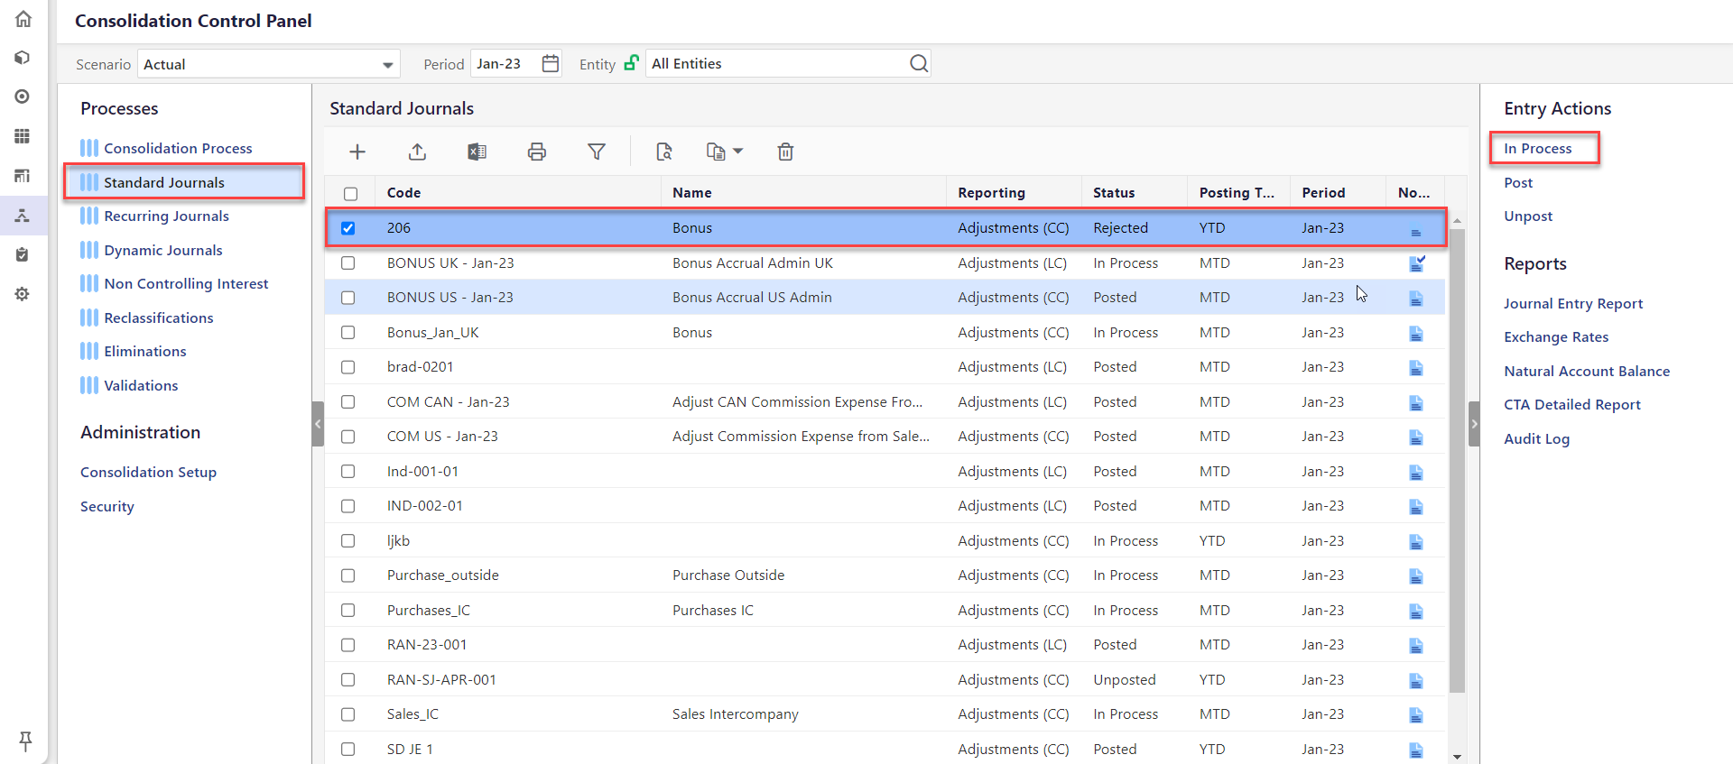1733x764 pixels.
Task: Click the Entity search magnifier icon
Action: click(x=919, y=63)
